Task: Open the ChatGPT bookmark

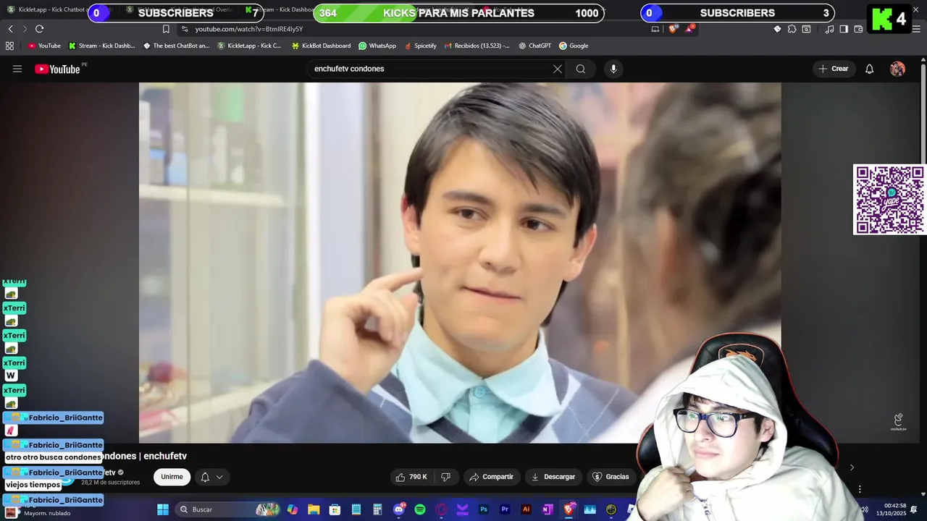Action: pos(535,46)
